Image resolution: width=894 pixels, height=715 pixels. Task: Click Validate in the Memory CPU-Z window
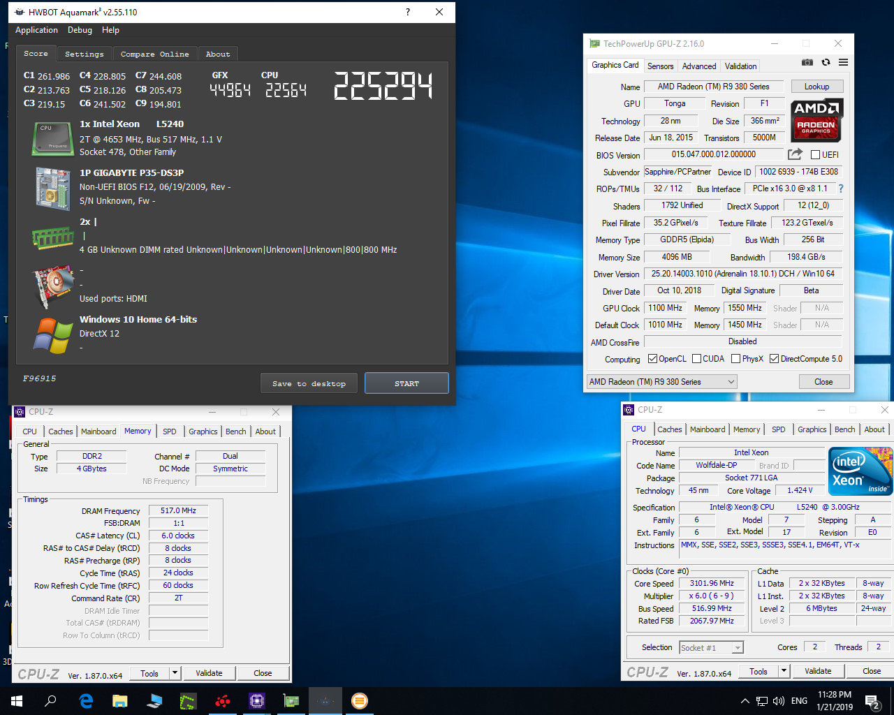click(209, 673)
